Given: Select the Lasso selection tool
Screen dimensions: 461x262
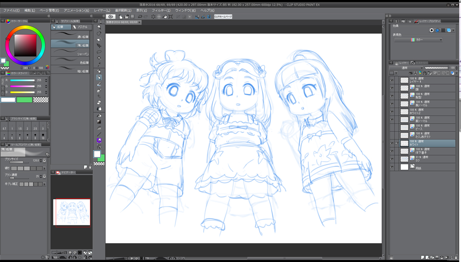Looking at the screenshot, I should pyautogui.click(x=99, y=52).
